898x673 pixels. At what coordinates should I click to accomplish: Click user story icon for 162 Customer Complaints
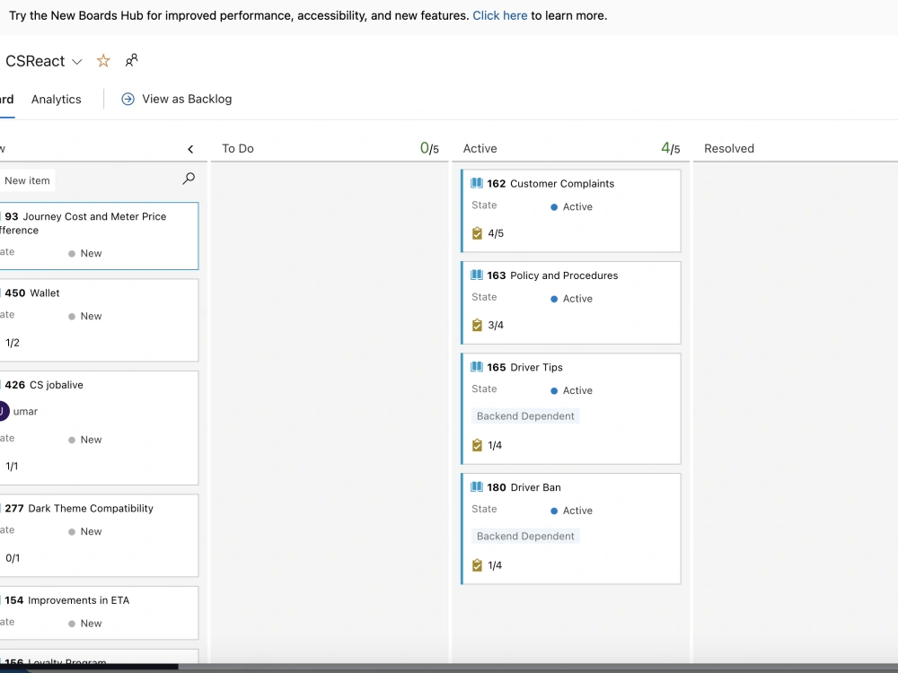point(477,183)
